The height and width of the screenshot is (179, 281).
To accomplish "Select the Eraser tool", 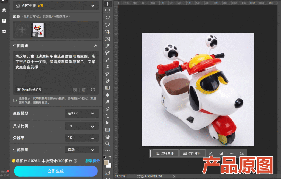I will click(108, 81).
